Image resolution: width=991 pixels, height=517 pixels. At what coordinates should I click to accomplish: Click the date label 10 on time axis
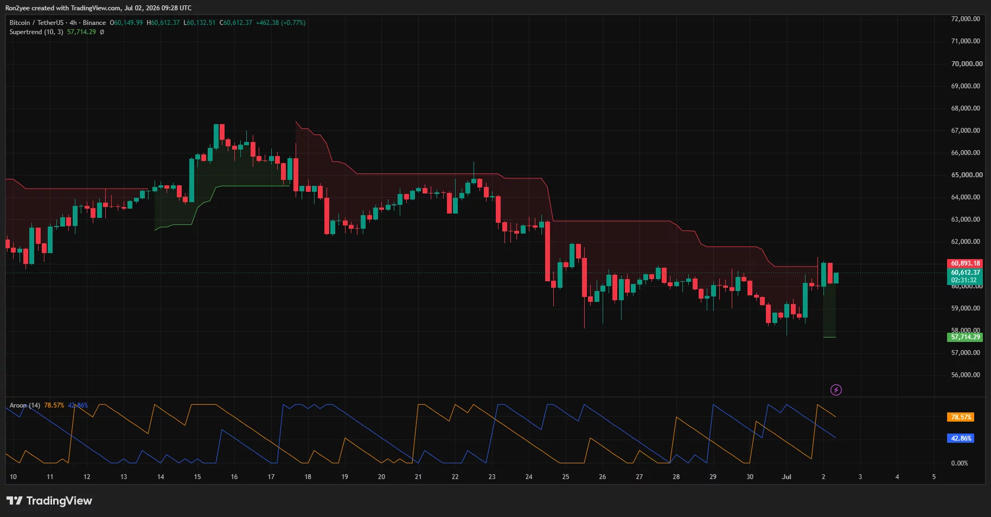coord(13,477)
